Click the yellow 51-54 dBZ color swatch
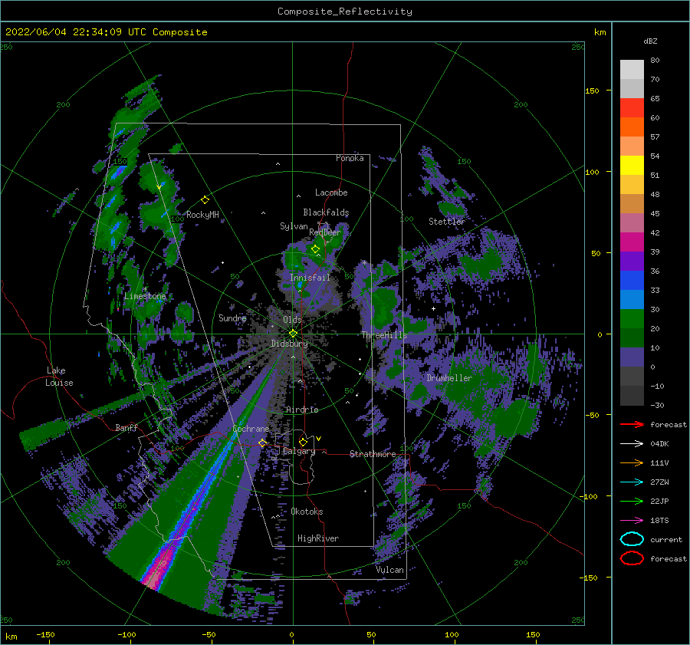This screenshot has height=645, width=690. click(632, 166)
